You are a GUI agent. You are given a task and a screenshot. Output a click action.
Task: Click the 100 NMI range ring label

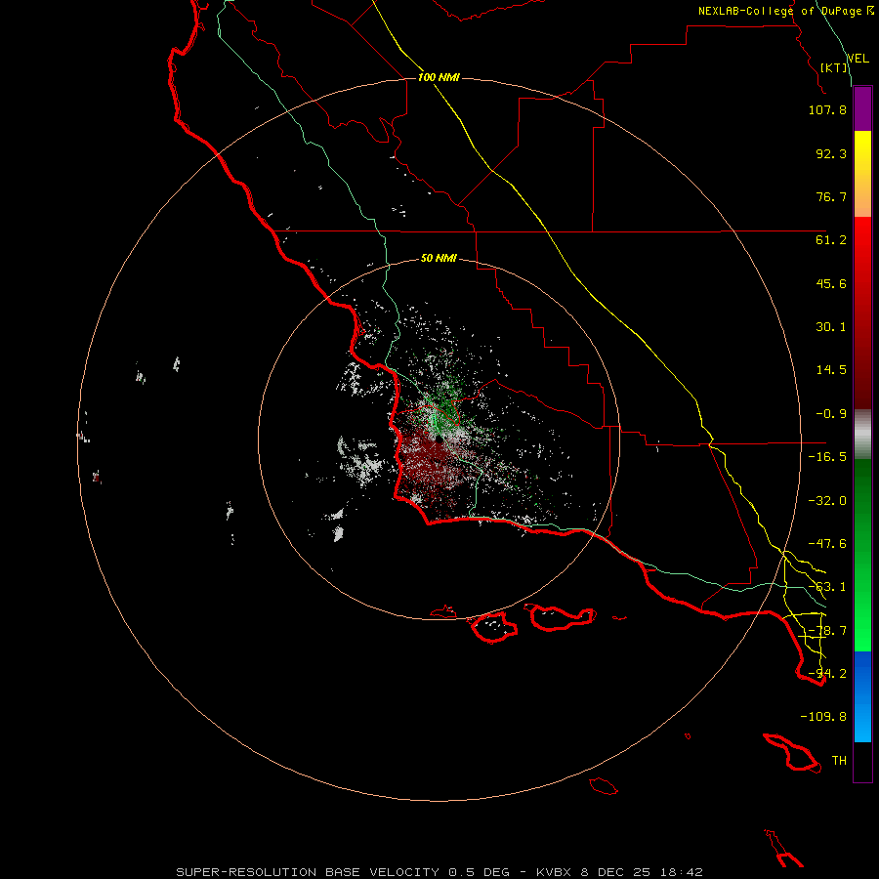(439, 77)
